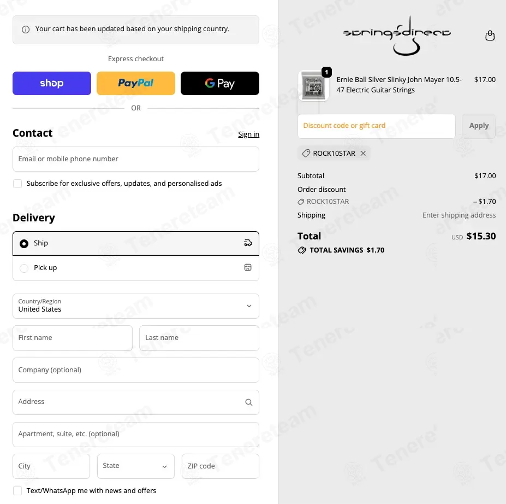Select the Ship delivery option

pos(24,244)
